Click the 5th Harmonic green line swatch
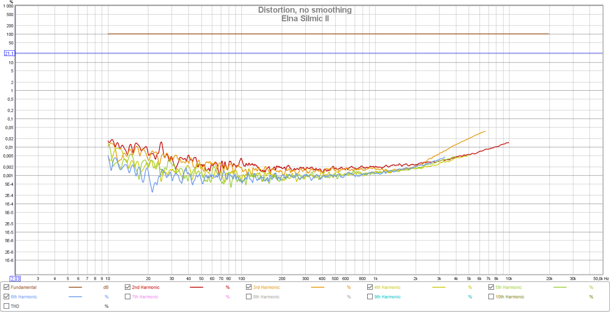 [560, 287]
